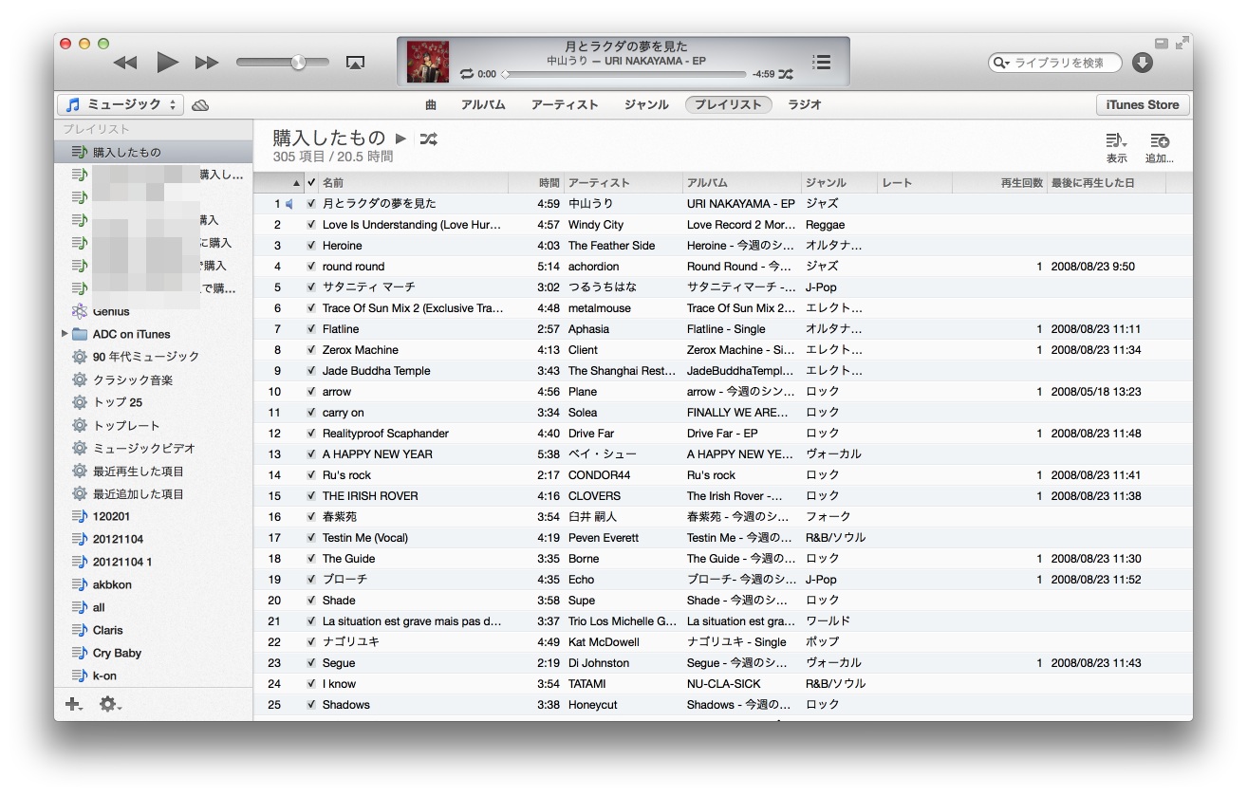Enter full screen with the arrows icon

pyautogui.click(x=1182, y=43)
